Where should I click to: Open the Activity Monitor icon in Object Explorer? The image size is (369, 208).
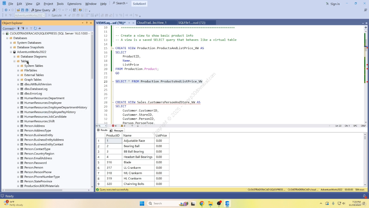tap(40, 28)
